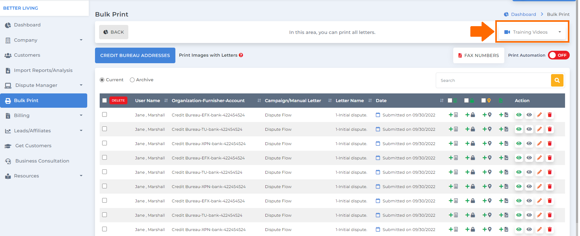Delete first EFX letter with red trash
This screenshot has height=236, width=580.
coord(550,115)
